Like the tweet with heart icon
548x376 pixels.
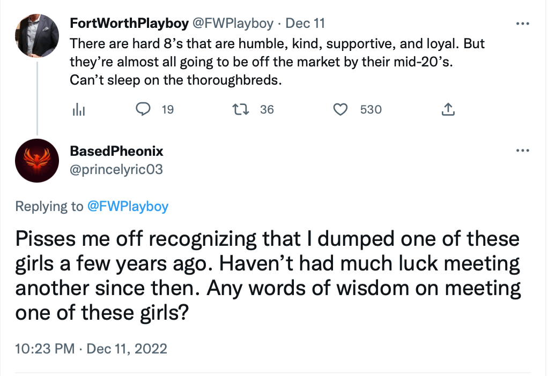click(x=340, y=109)
